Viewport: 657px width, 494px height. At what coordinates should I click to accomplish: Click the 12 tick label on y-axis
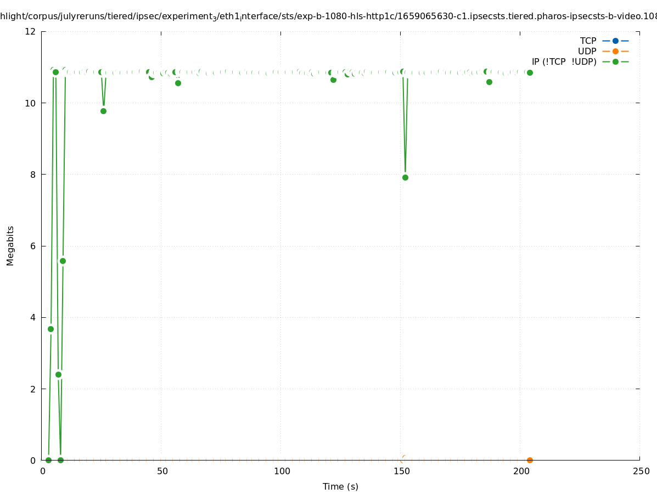pos(31,31)
